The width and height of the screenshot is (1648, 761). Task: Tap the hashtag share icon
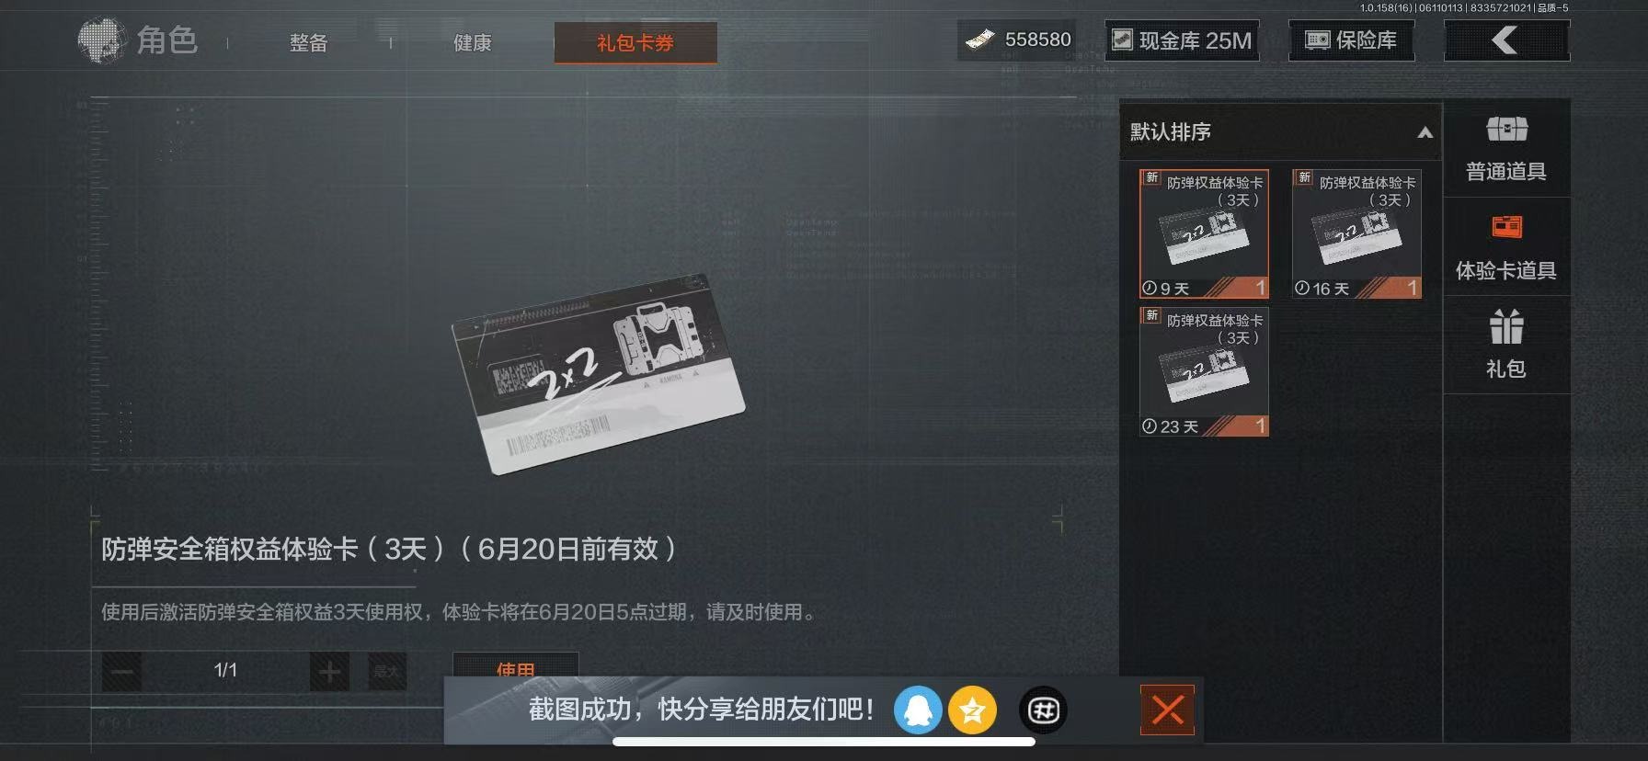tap(1044, 710)
